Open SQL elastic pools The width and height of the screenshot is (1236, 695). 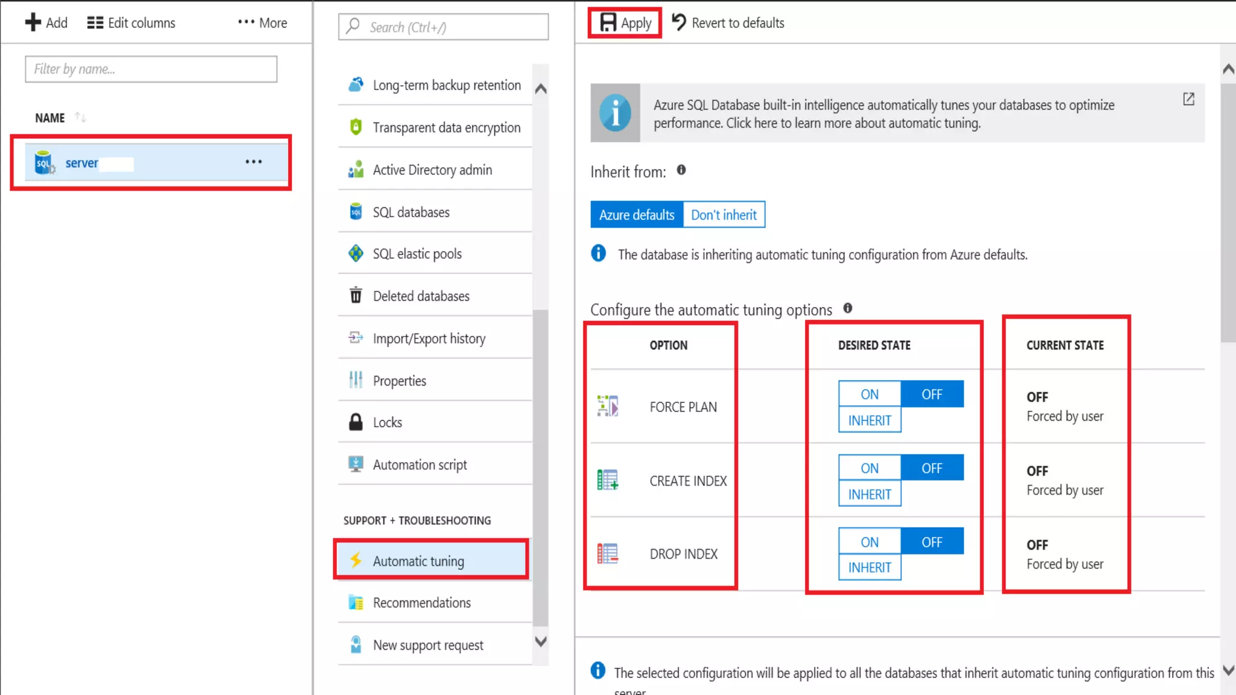tap(435, 254)
